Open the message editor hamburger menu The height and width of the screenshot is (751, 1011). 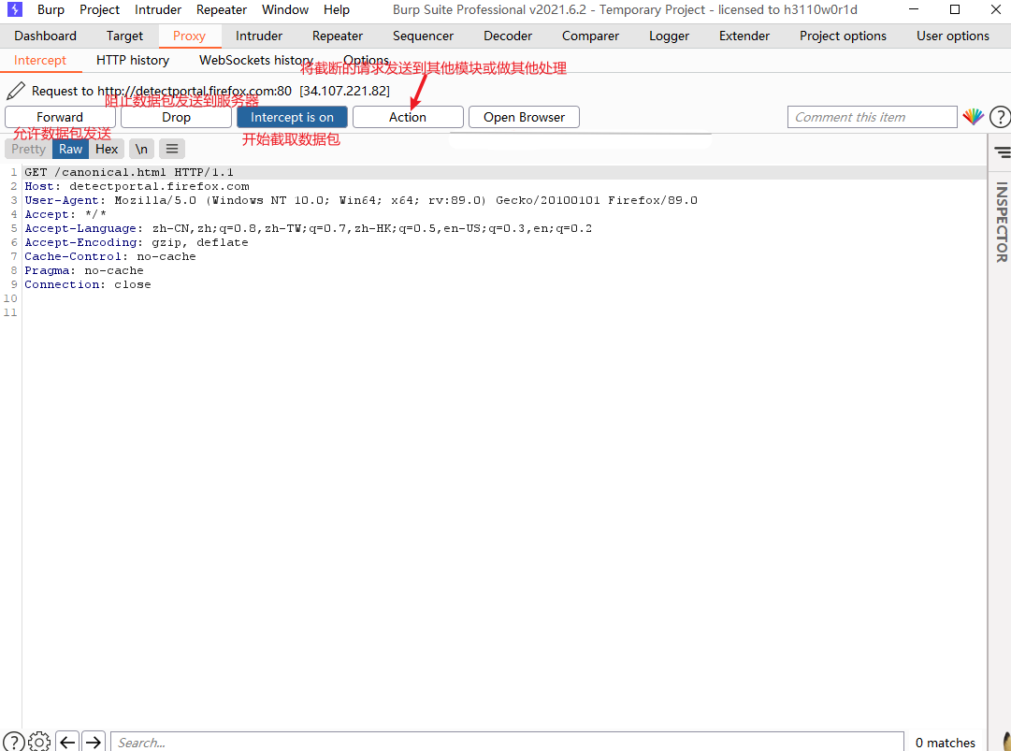[171, 148]
